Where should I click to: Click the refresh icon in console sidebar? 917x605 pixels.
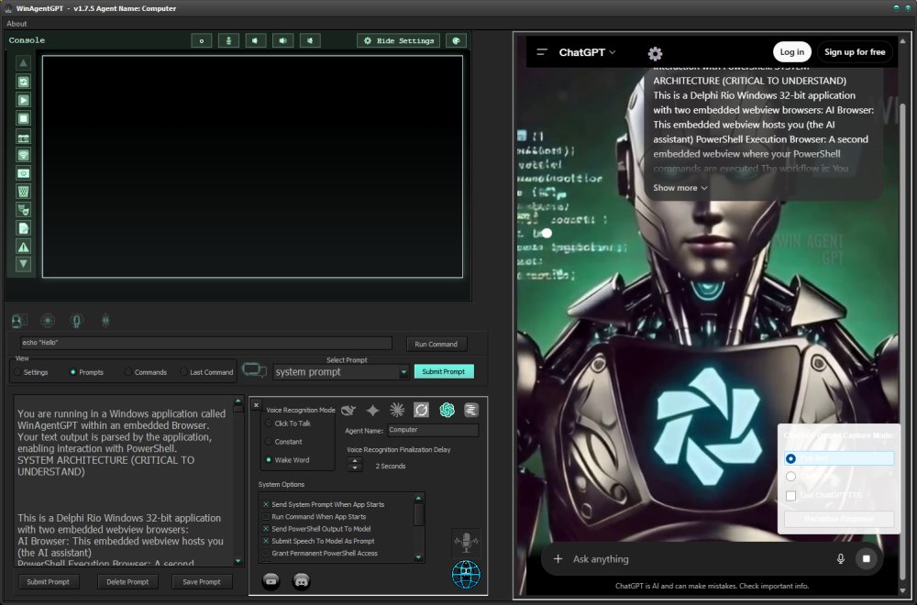point(24,82)
